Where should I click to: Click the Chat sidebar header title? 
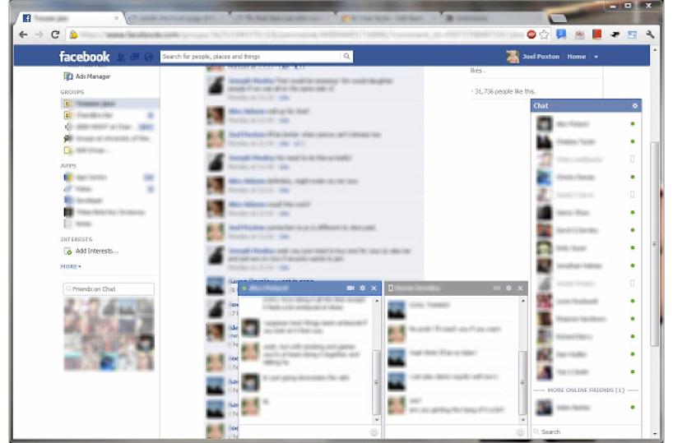coord(541,105)
